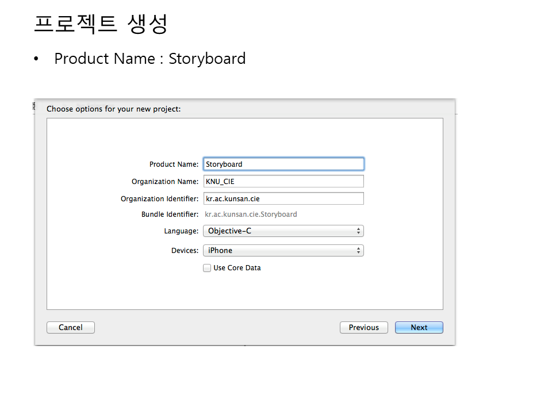Click the "Devices:" form label

pyautogui.click(x=185, y=251)
